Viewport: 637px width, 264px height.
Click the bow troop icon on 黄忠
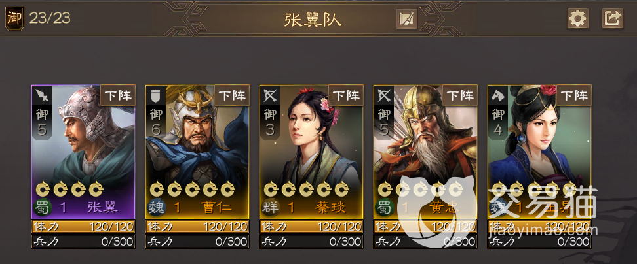coord(384,95)
